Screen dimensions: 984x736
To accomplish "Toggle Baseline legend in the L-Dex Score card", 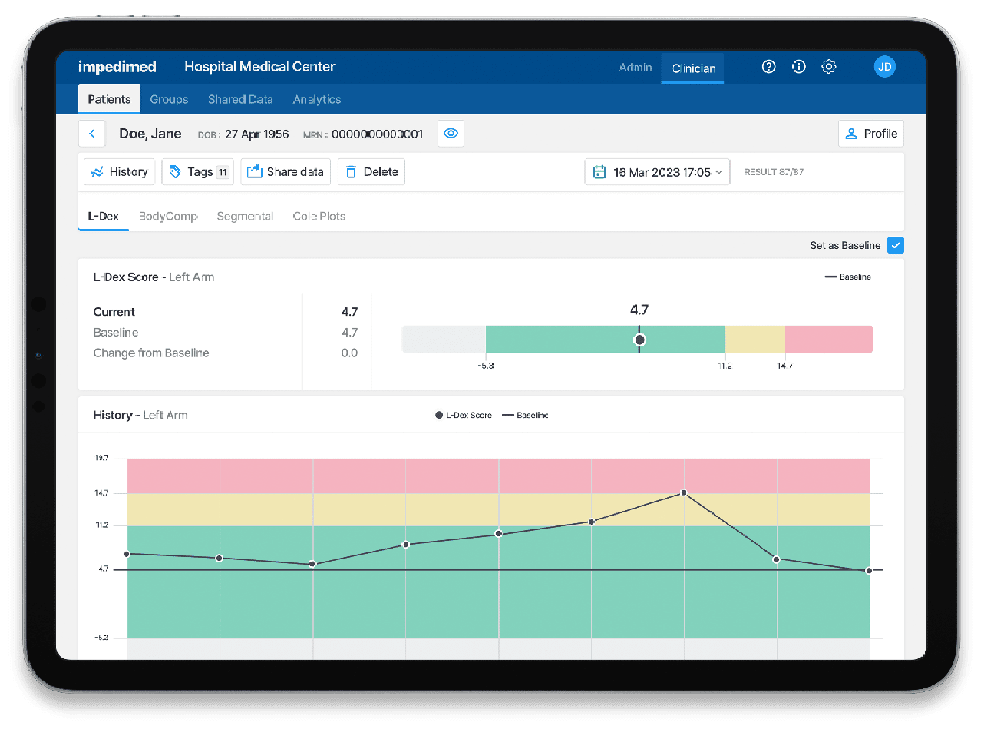I will point(848,277).
